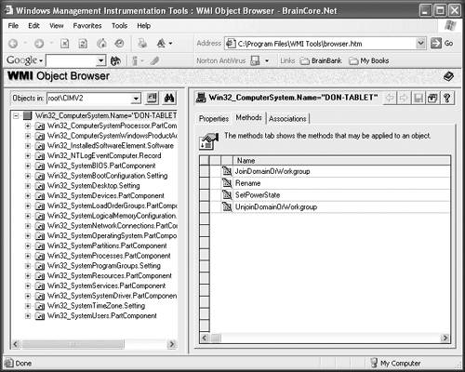465x372 pixels.
Task: Click the object help question mark icon
Action: (446, 99)
